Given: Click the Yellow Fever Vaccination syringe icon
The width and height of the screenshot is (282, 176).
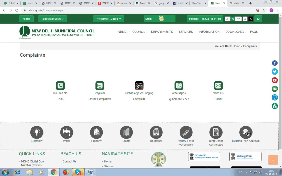Looking at the screenshot, I should (x=186, y=132).
